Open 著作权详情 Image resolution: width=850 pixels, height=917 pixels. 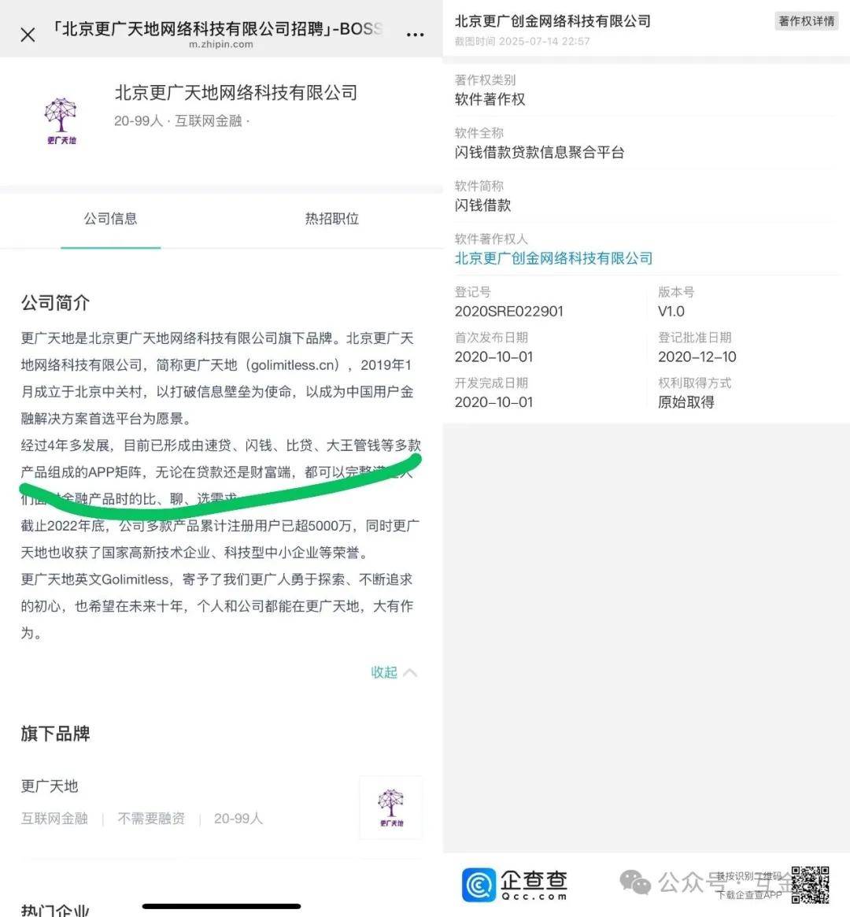point(805,21)
